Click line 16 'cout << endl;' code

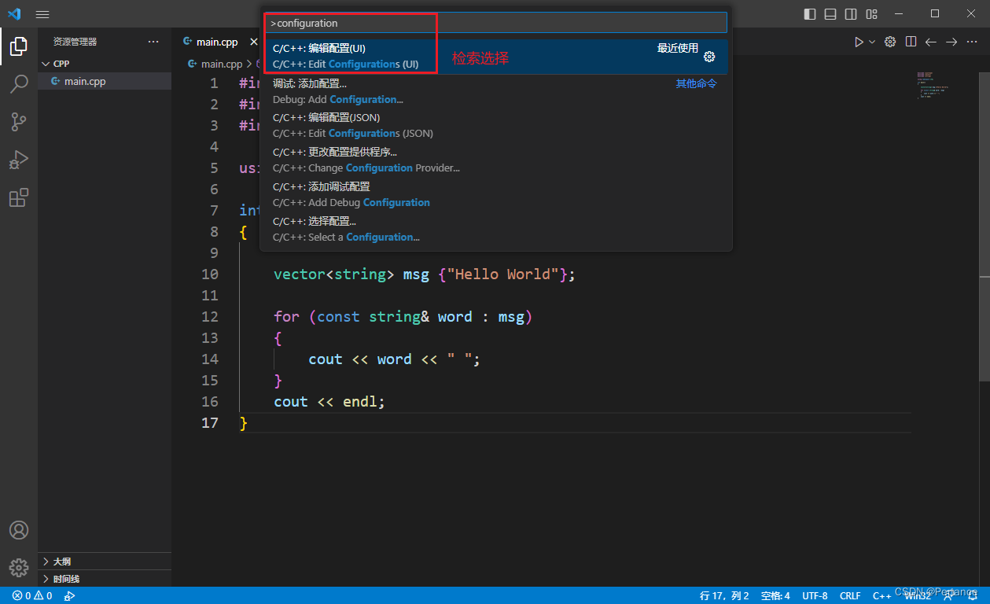(x=329, y=402)
